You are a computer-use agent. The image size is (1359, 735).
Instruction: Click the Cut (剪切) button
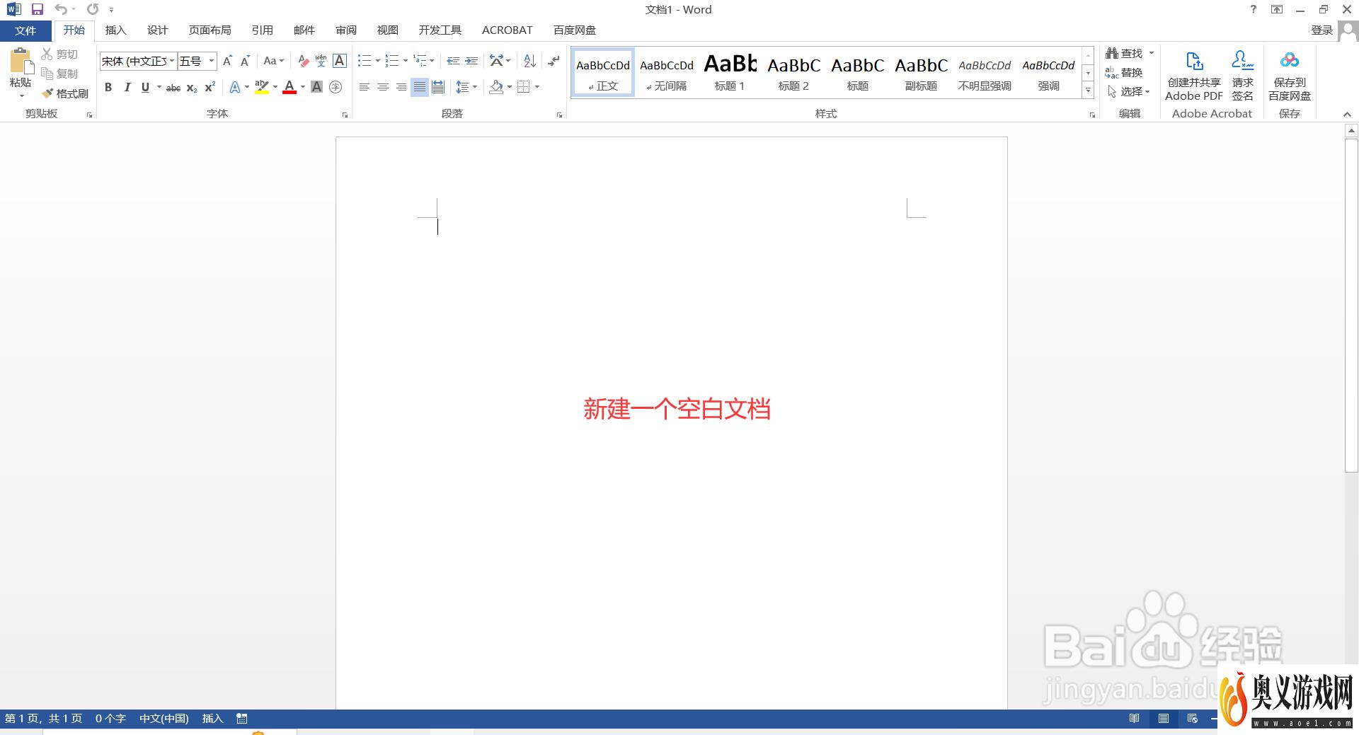59,54
